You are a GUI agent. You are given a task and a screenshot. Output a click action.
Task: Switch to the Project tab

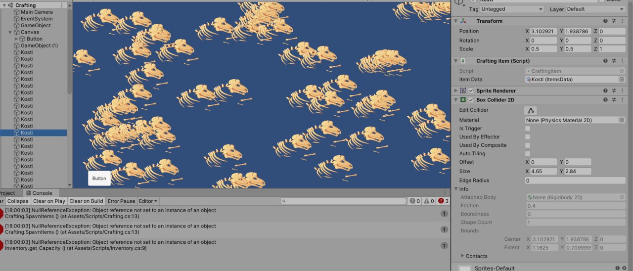pyautogui.click(x=8, y=193)
